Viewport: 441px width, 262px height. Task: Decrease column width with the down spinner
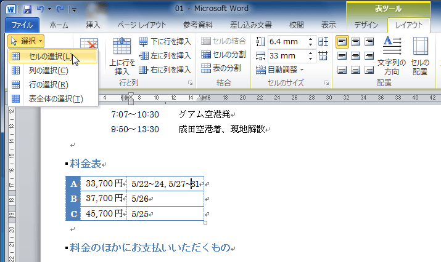[x=310, y=58]
